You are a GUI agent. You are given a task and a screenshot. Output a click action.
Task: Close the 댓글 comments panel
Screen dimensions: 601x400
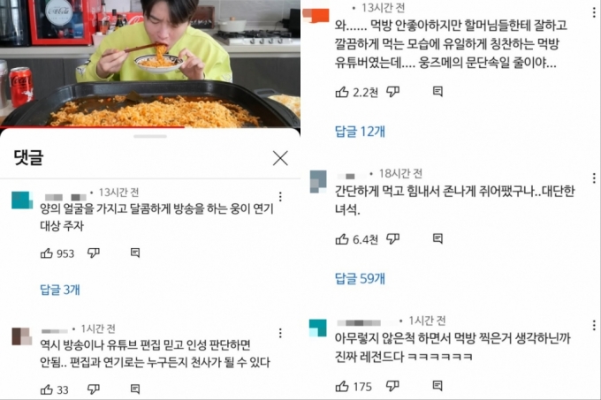(x=280, y=158)
